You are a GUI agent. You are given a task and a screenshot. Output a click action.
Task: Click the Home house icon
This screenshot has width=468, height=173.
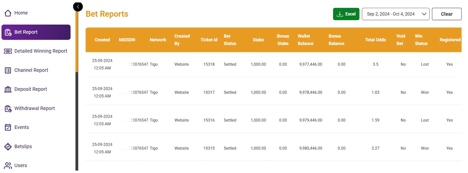pyautogui.click(x=8, y=13)
